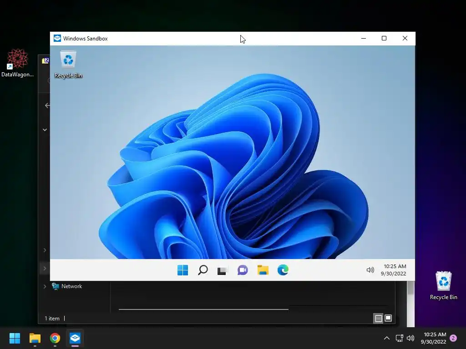This screenshot has width=466, height=349.
Task: Click the Sandbox Start button
Action: tap(182, 270)
